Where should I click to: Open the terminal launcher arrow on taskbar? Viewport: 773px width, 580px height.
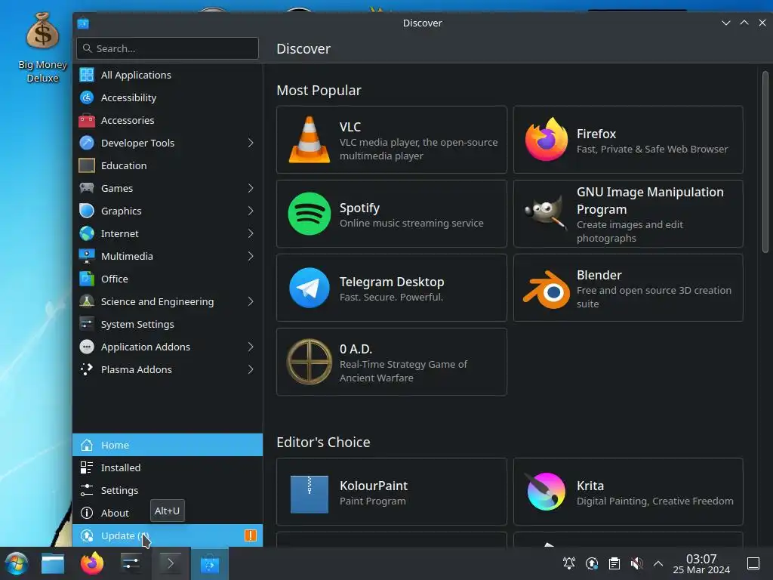(x=171, y=563)
